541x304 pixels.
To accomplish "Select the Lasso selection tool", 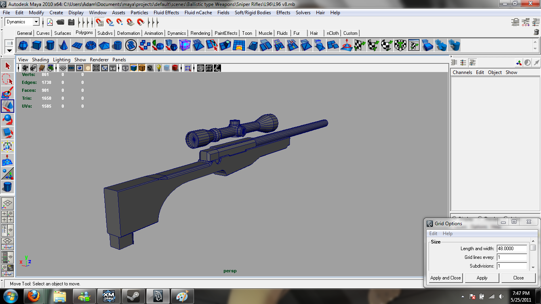I will pyautogui.click(x=7, y=80).
